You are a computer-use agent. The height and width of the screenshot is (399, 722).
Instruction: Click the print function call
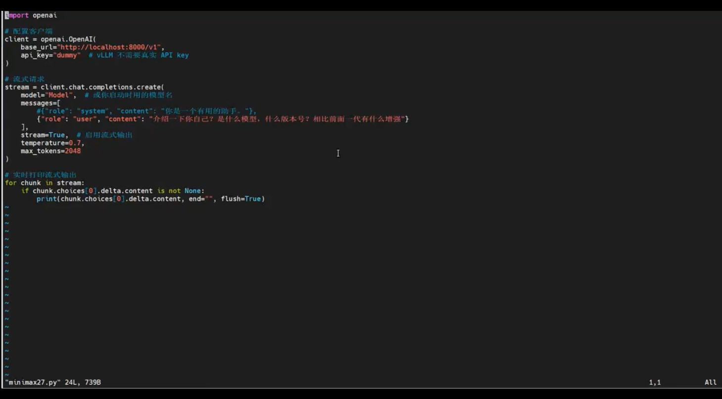point(46,199)
